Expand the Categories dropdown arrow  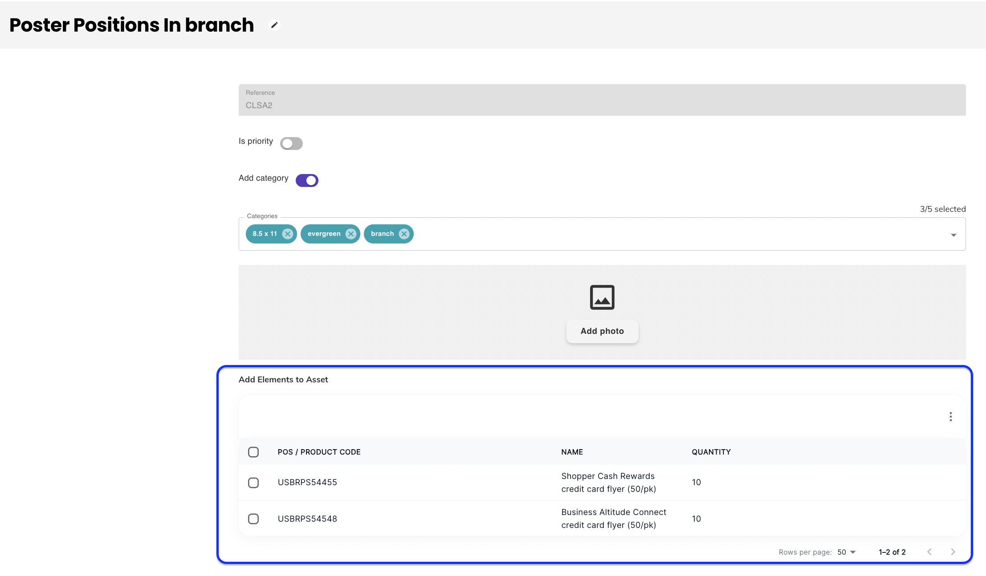tap(953, 235)
